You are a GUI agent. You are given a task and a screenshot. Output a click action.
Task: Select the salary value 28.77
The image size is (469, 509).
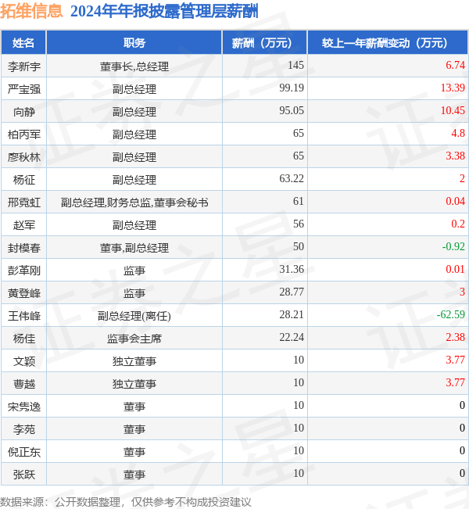coord(292,292)
